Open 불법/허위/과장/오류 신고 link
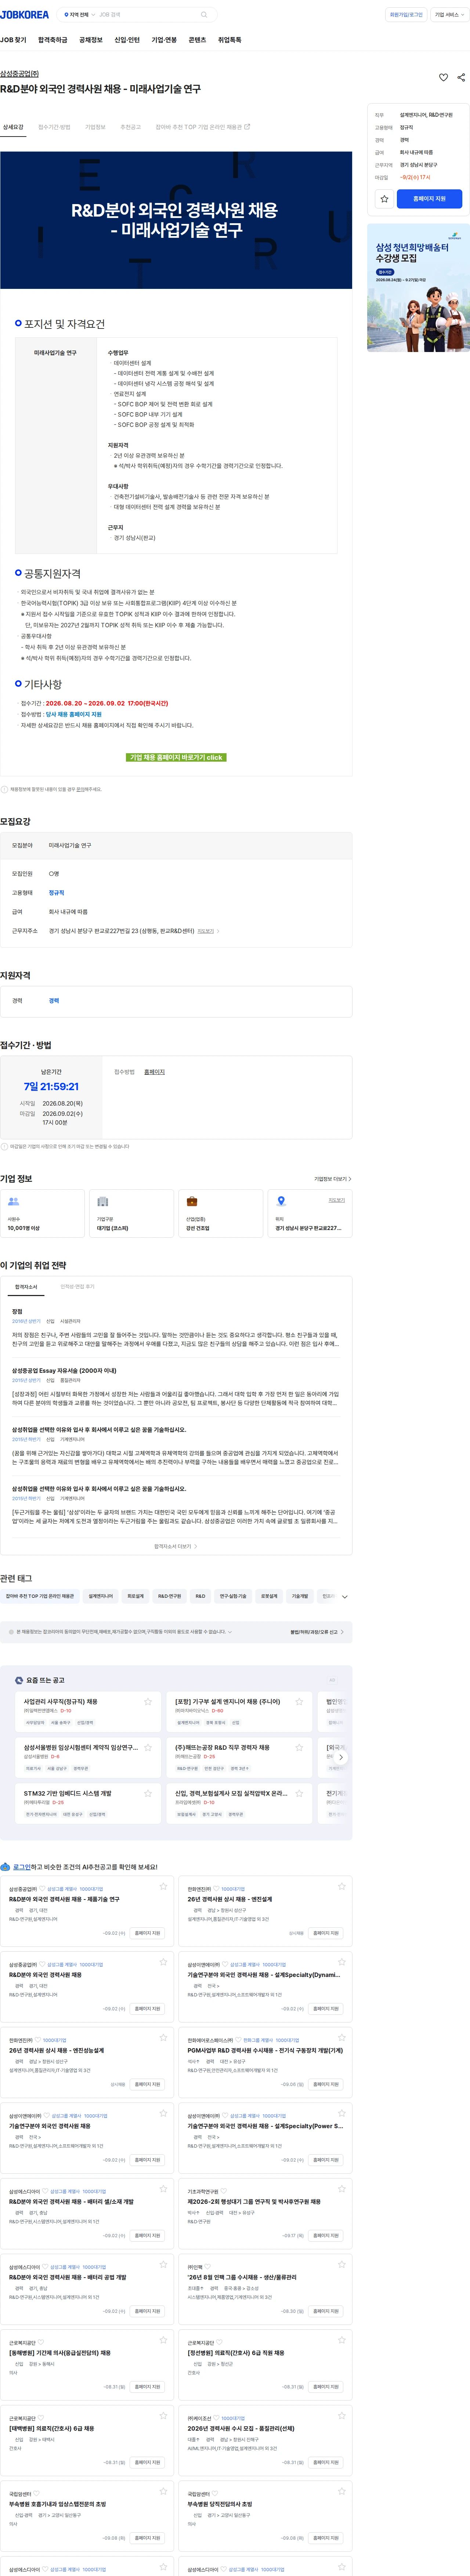 pos(317,1632)
